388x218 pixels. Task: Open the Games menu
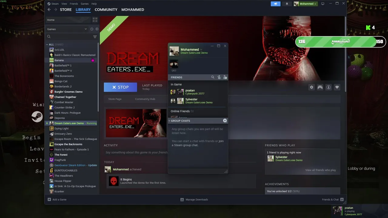tap(85, 4)
